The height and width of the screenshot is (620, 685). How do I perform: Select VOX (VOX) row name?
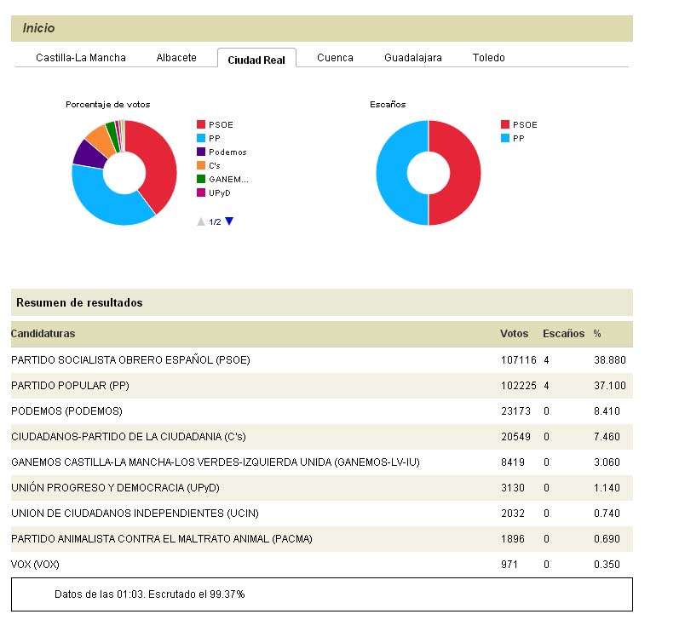[35, 565]
